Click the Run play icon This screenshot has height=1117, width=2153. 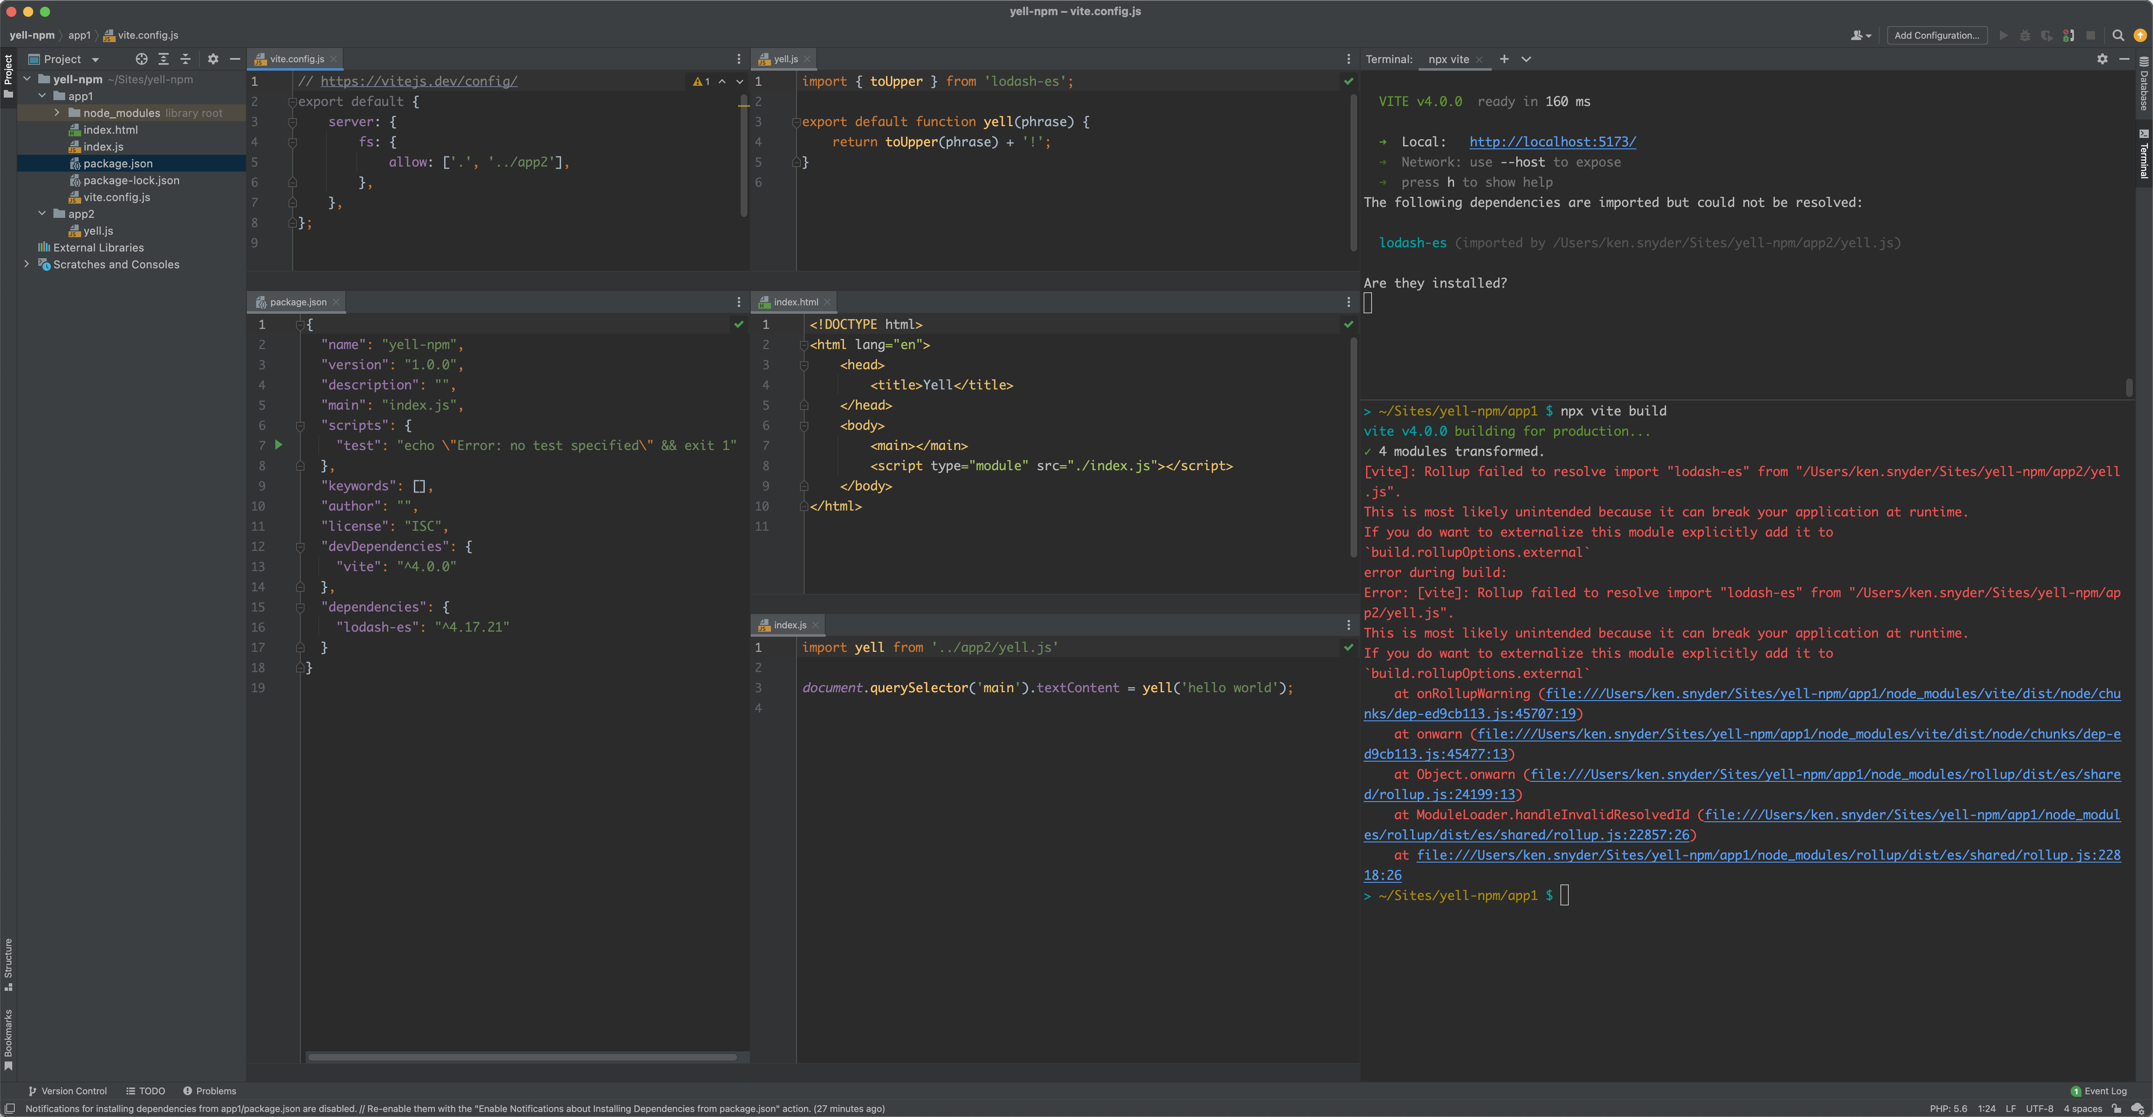click(2003, 35)
